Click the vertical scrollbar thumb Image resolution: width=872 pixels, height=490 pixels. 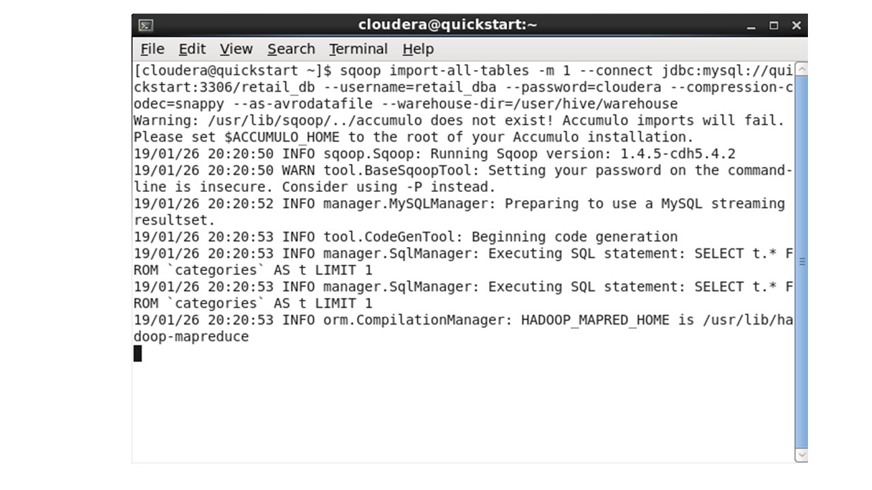tap(801, 262)
